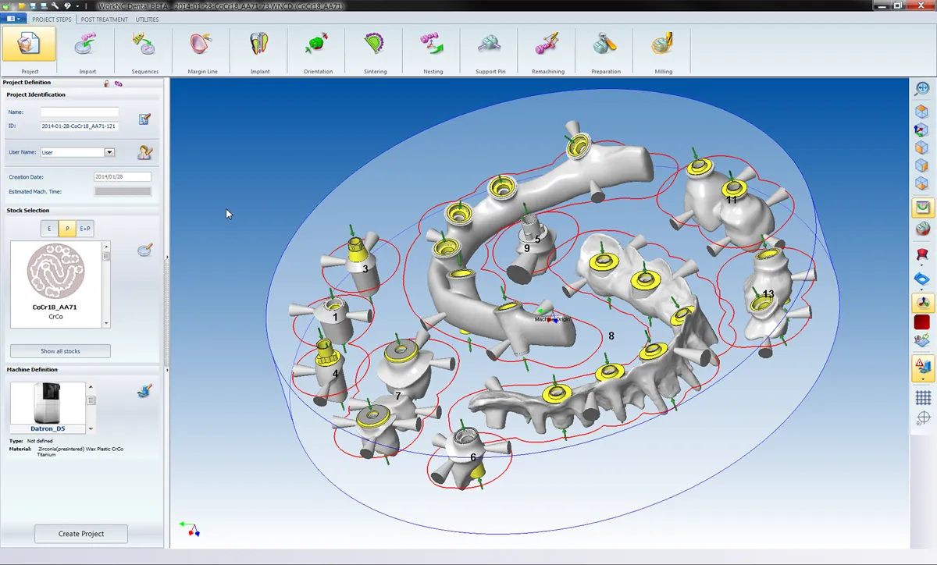Open the Import step icon
This screenshot has height=565, width=937.
click(87, 45)
